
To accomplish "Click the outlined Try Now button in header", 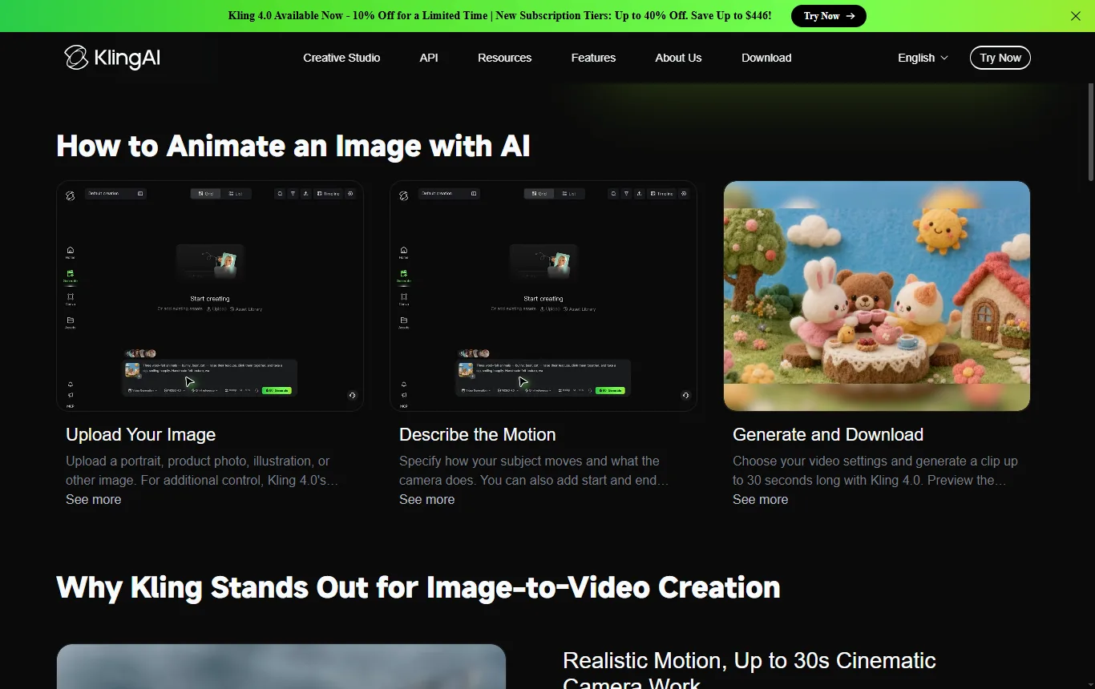I will (x=1000, y=58).
